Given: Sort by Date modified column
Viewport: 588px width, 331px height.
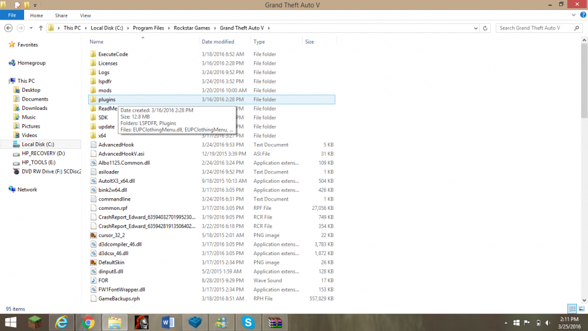Looking at the screenshot, I should (218, 42).
